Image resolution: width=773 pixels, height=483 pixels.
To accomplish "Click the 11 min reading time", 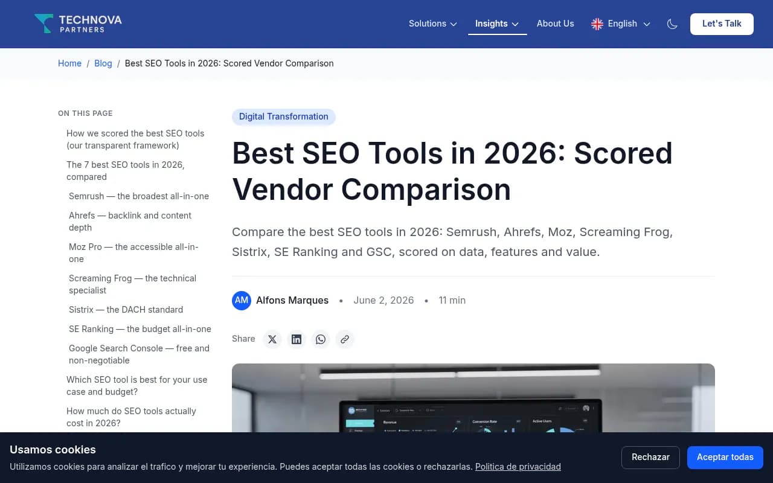I will point(452,300).
